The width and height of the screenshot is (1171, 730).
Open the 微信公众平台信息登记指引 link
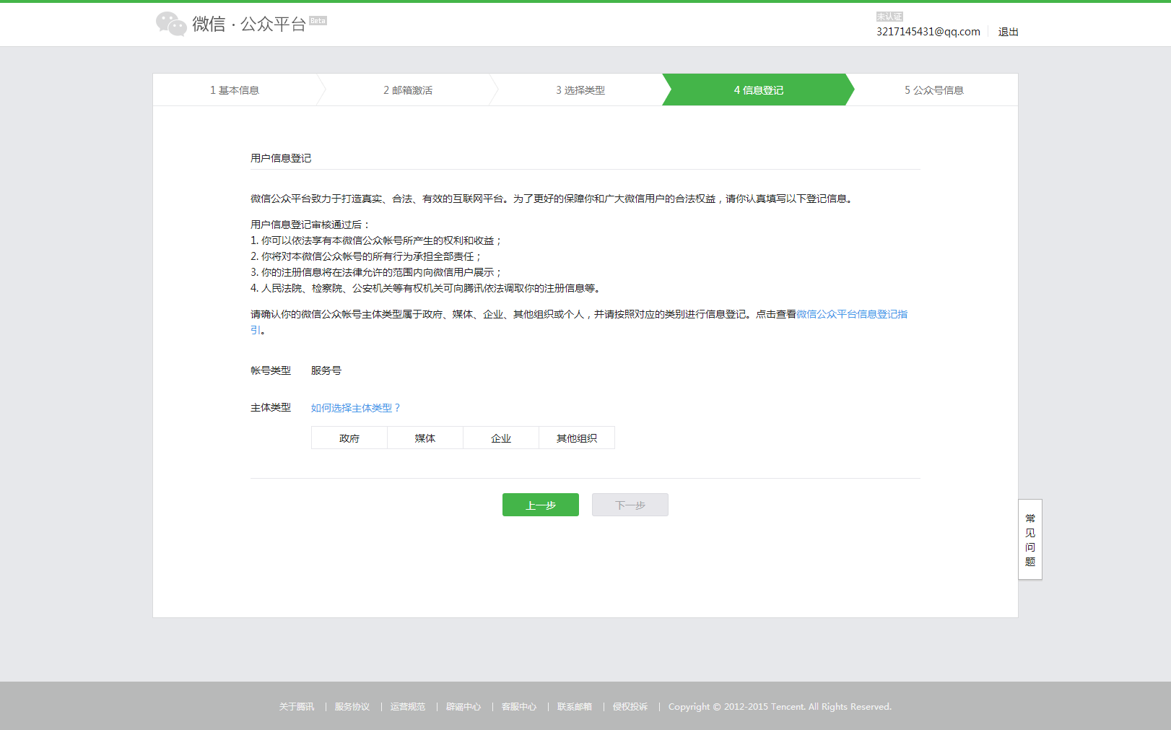[x=852, y=314]
